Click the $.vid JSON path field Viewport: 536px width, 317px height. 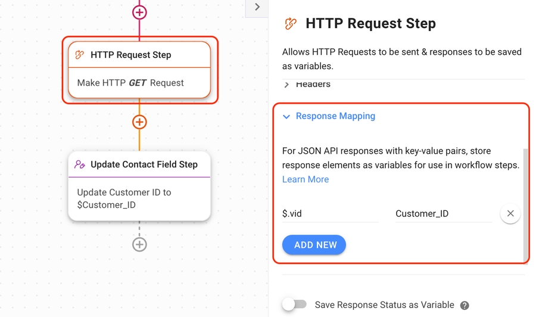coord(330,214)
